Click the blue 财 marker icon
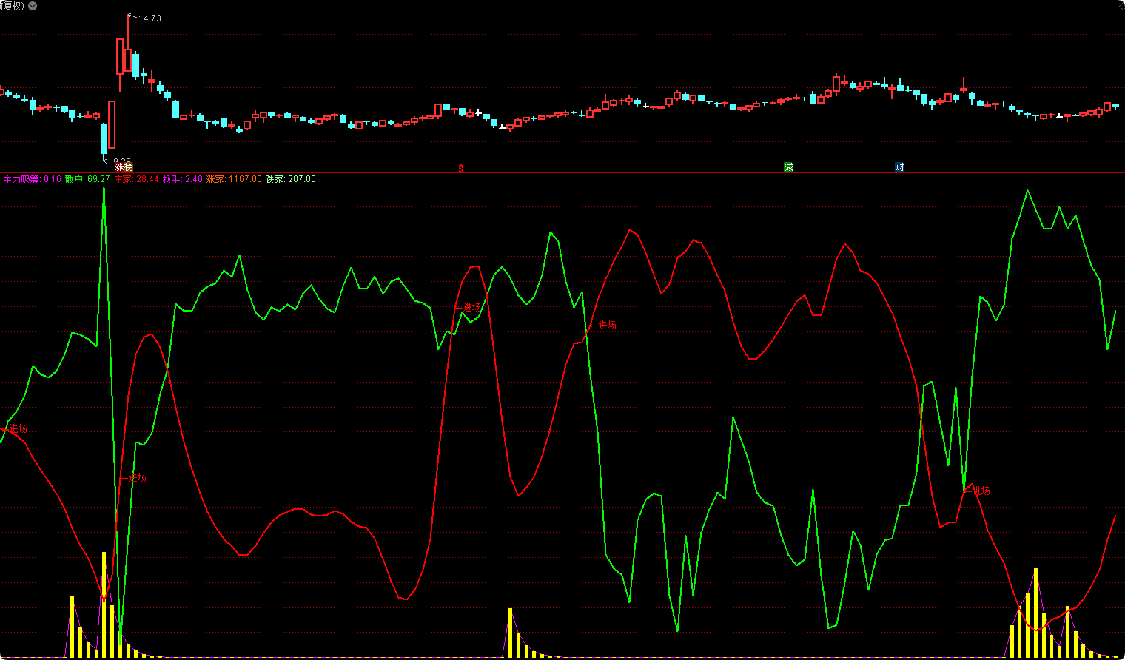The height and width of the screenshot is (660, 1125). pyautogui.click(x=899, y=167)
